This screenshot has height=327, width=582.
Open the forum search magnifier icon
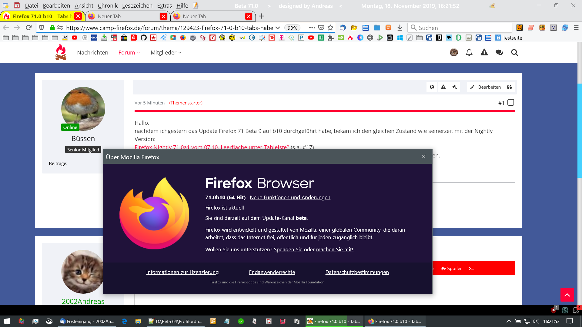(514, 52)
